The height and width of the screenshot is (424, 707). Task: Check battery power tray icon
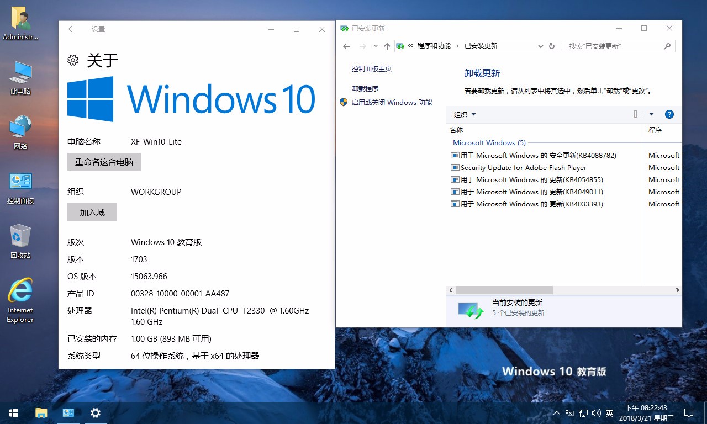(569, 413)
